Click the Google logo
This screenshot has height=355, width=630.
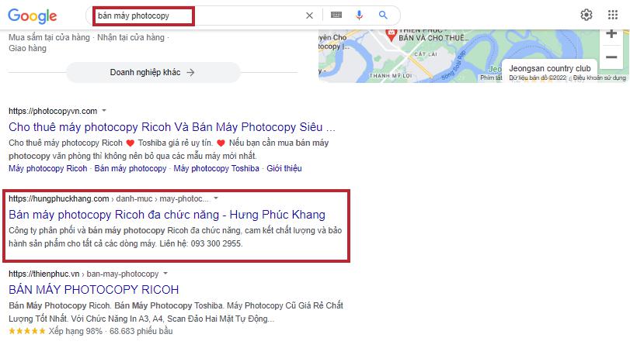point(33,16)
